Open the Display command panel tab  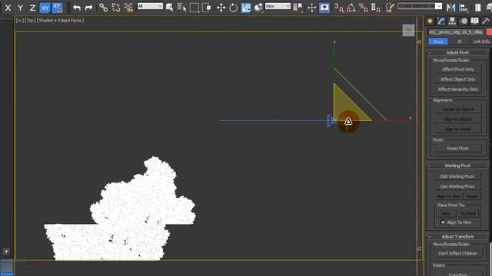click(475, 21)
